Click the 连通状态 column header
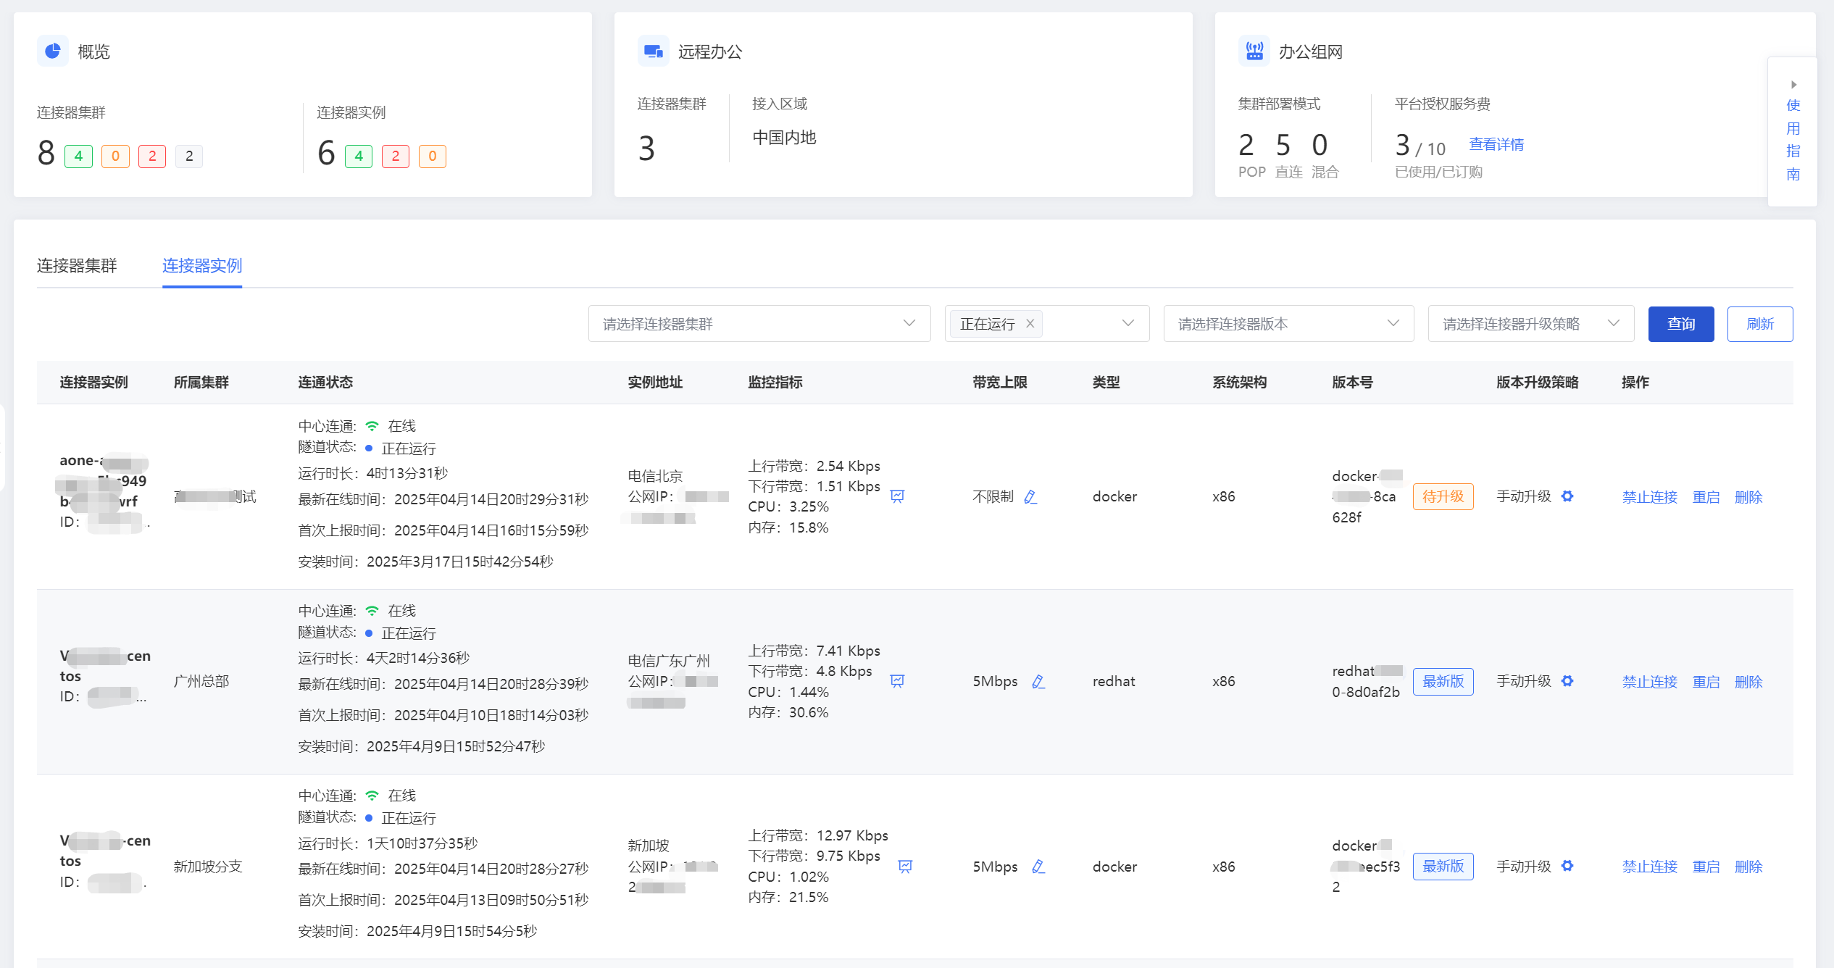1834x968 pixels. [x=325, y=382]
